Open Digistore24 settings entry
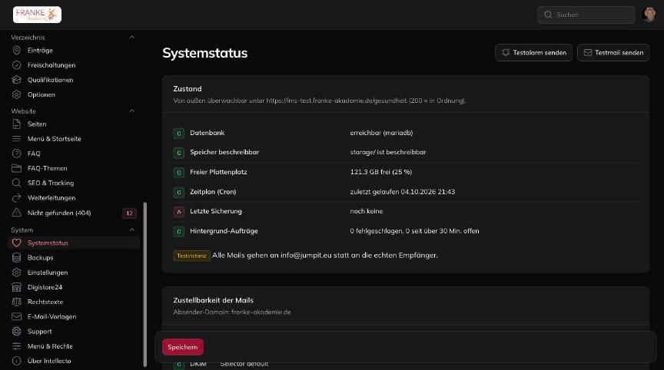The height and width of the screenshot is (370, 664). click(x=74, y=287)
